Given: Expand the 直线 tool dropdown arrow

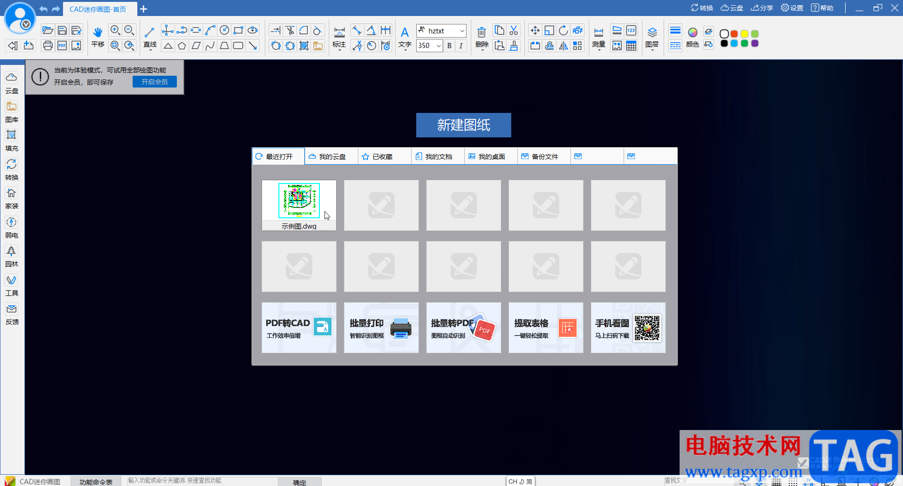Looking at the screenshot, I should click(150, 50).
